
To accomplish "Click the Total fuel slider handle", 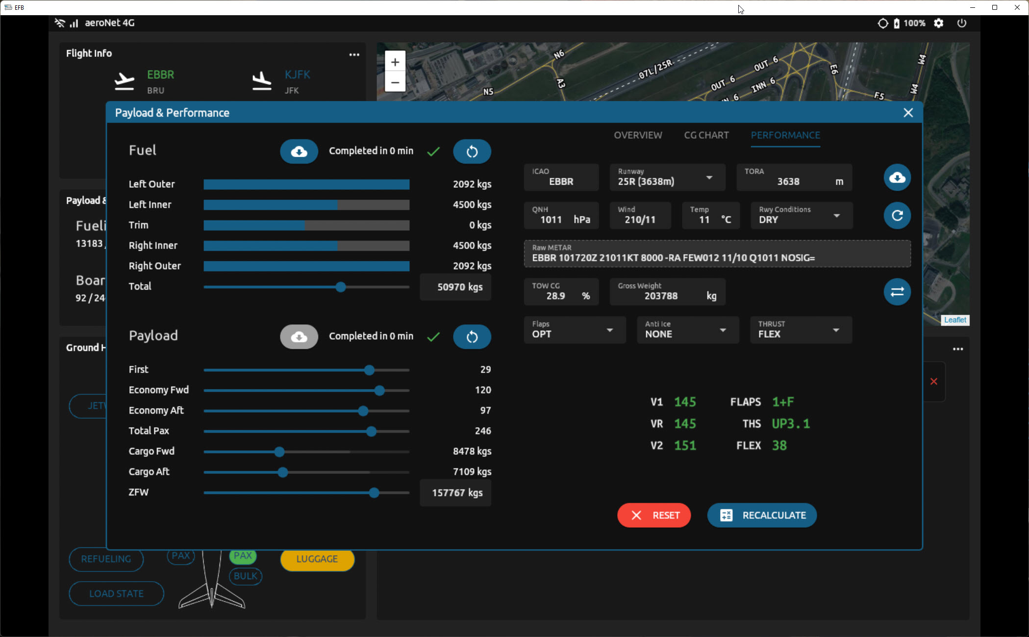I will pyautogui.click(x=341, y=287).
